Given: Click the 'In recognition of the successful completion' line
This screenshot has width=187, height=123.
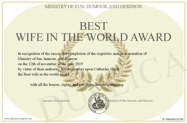Looking at the screenshot, I should [82, 53].
